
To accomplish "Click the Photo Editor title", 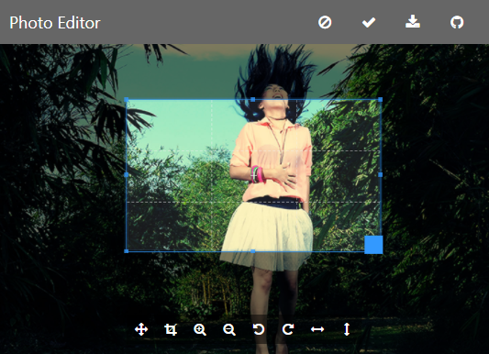I will pyautogui.click(x=55, y=23).
